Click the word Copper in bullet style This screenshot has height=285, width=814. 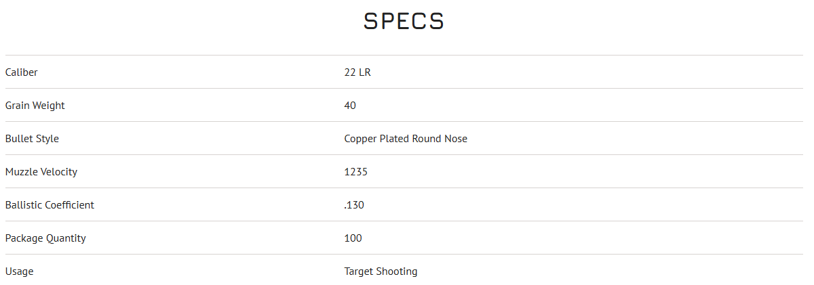point(360,139)
